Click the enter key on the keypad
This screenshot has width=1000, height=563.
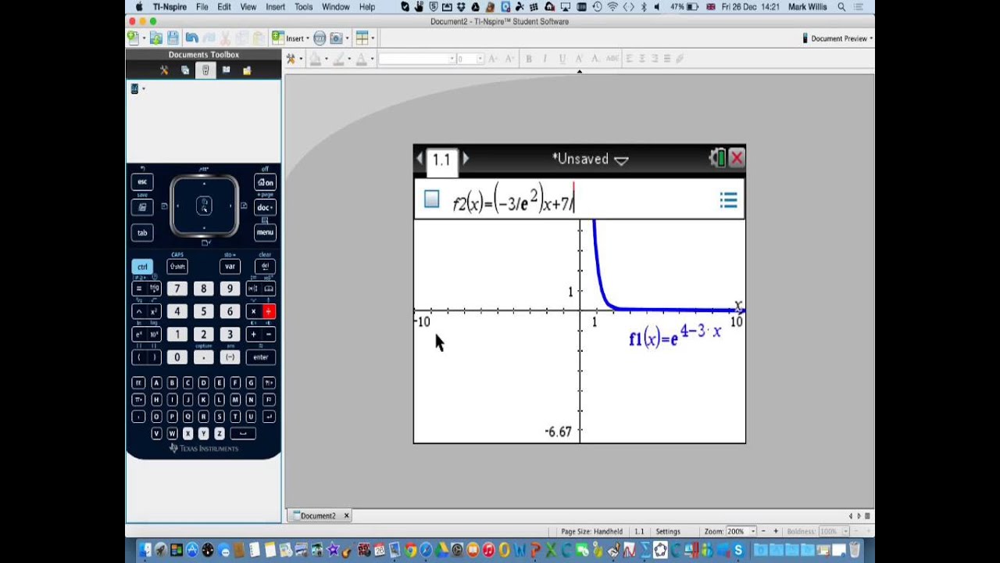coord(260,357)
